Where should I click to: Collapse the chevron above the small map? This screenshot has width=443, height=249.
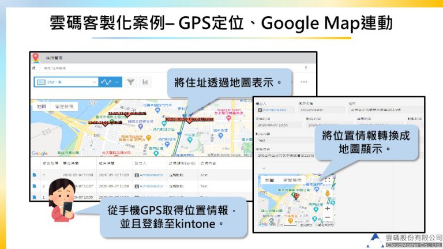[x=264, y=168]
